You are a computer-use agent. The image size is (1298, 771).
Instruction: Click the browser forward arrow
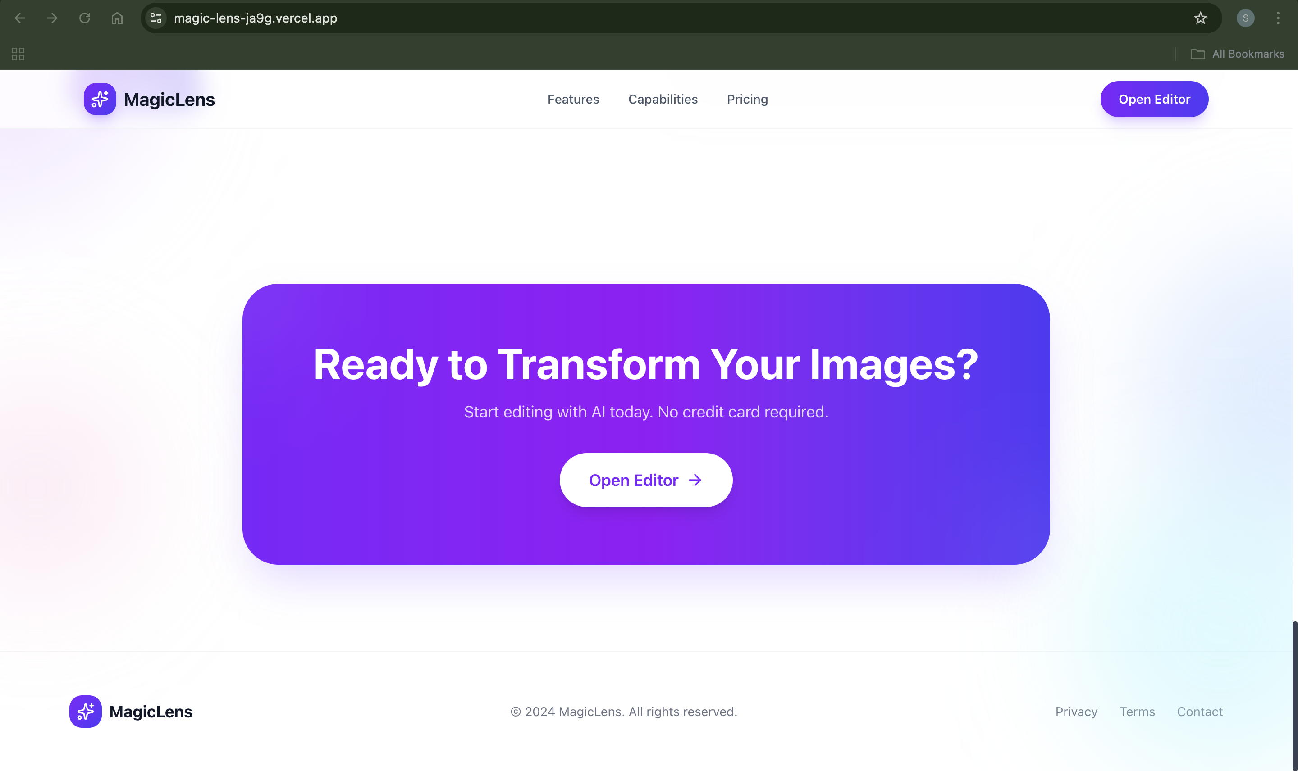tap(52, 18)
